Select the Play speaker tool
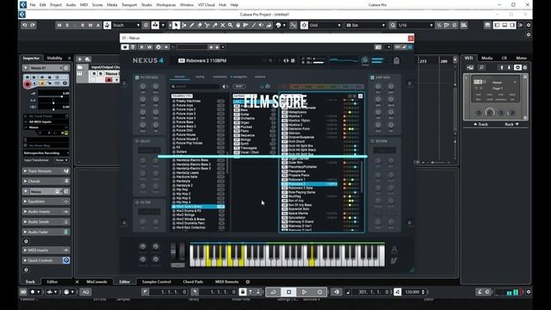Screen dimensions: 551x310 261,25
